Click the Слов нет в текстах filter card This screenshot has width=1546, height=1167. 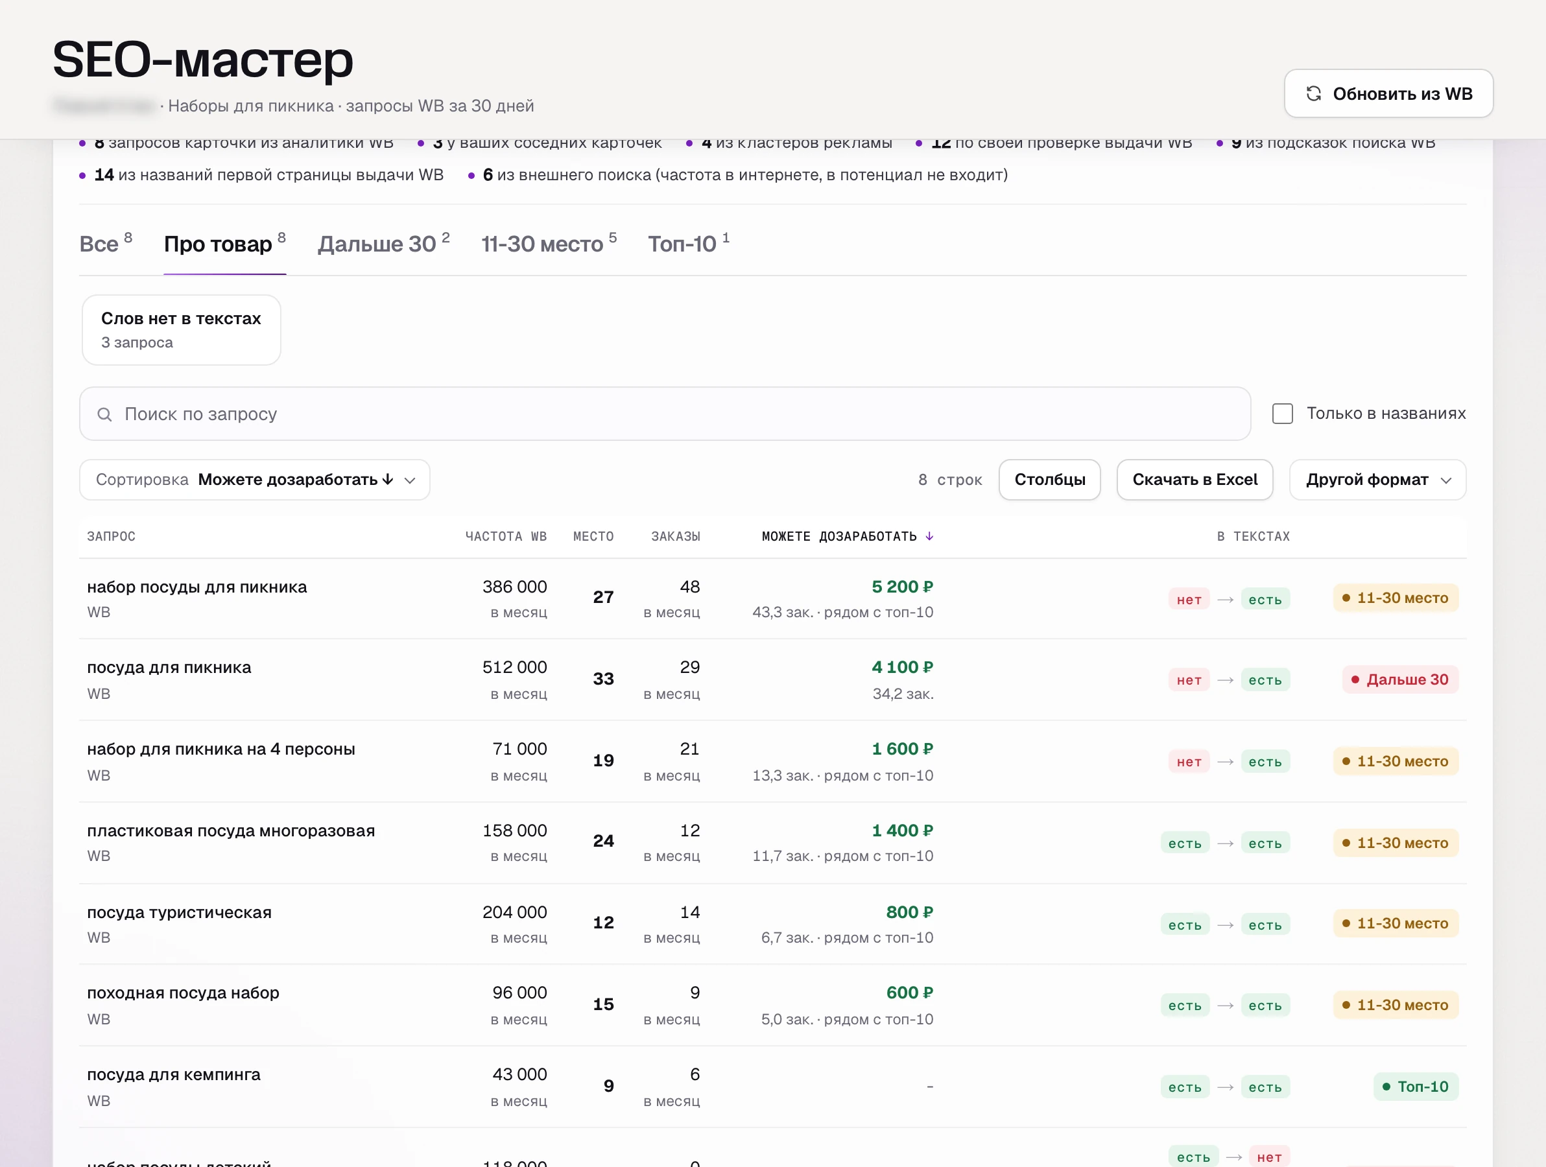click(x=182, y=330)
